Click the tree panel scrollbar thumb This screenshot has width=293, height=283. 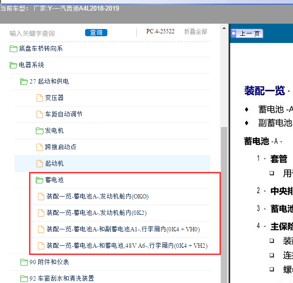coord(224,205)
